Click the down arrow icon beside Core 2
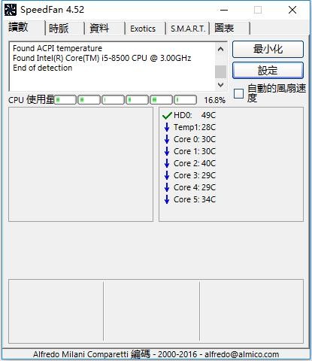 point(167,163)
